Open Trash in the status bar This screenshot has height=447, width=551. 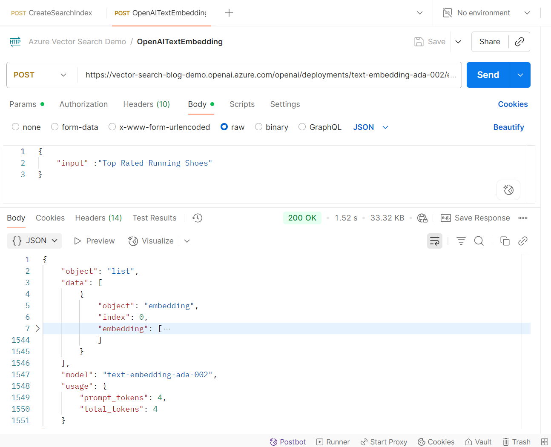[x=517, y=442]
